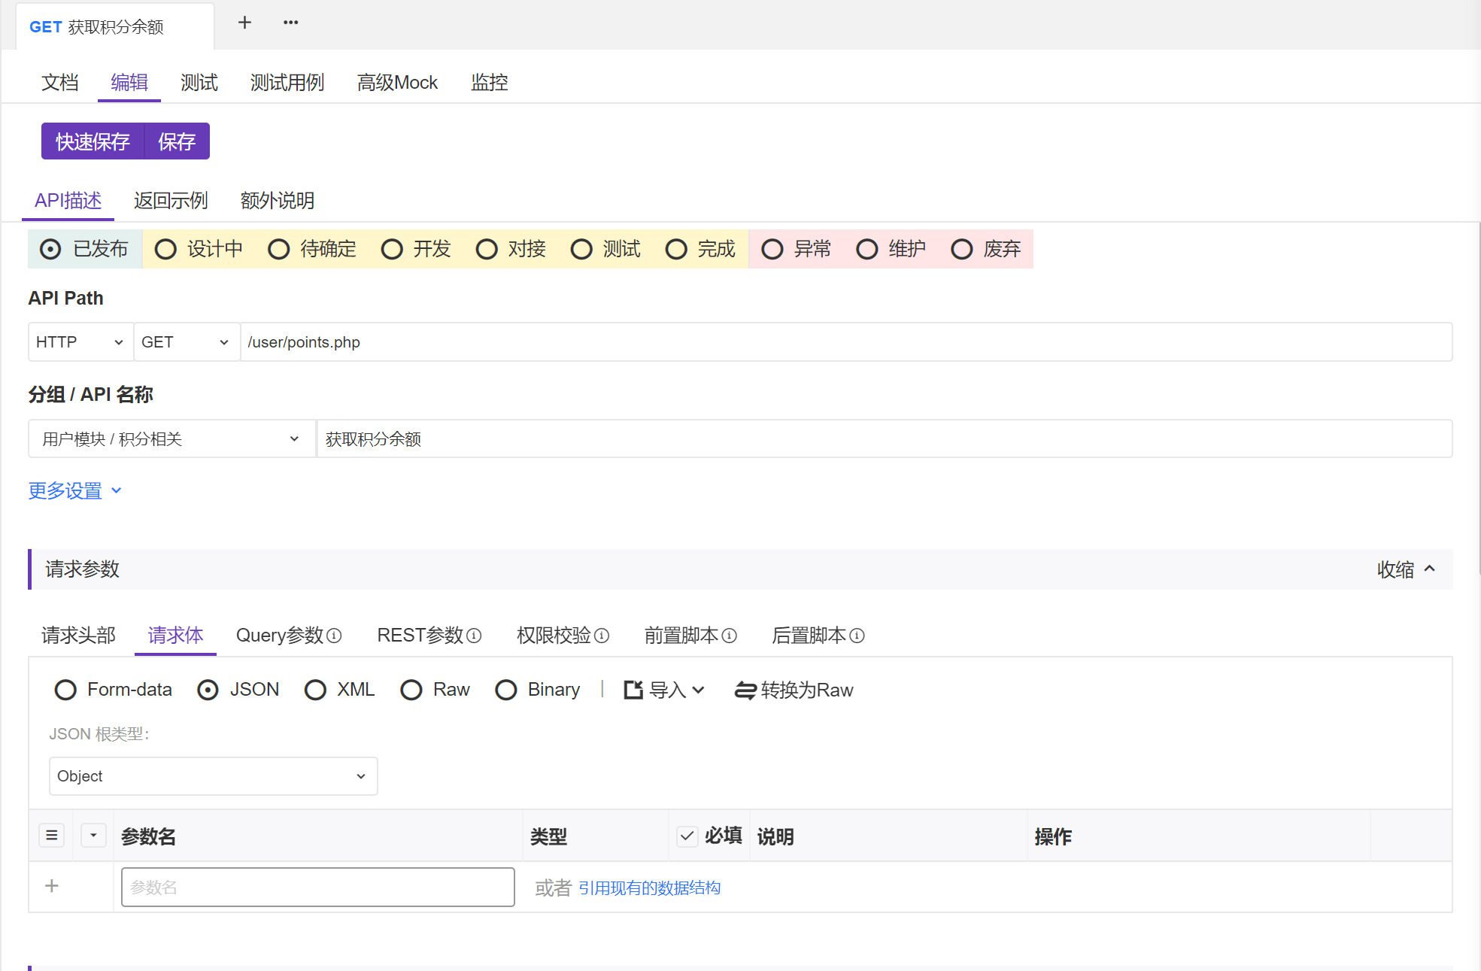Open 引用现有的数据结构 link
This screenshot has height=971, width=1481.
[649, 888]
